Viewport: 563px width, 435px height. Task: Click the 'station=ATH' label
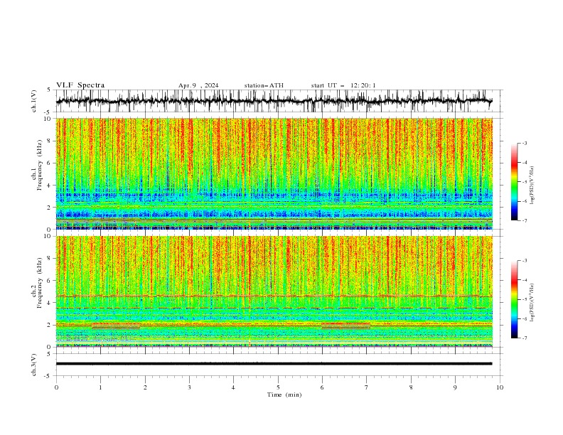[x=264, y=85]
